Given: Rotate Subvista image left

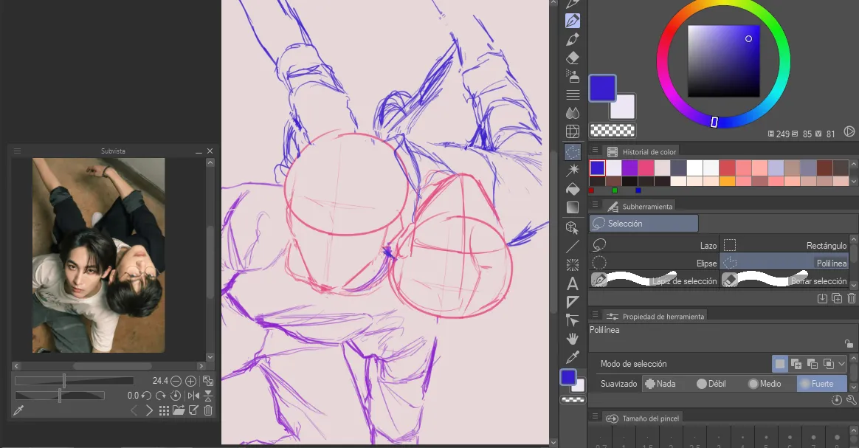Looking at the screenshot, I should (146, 396).
